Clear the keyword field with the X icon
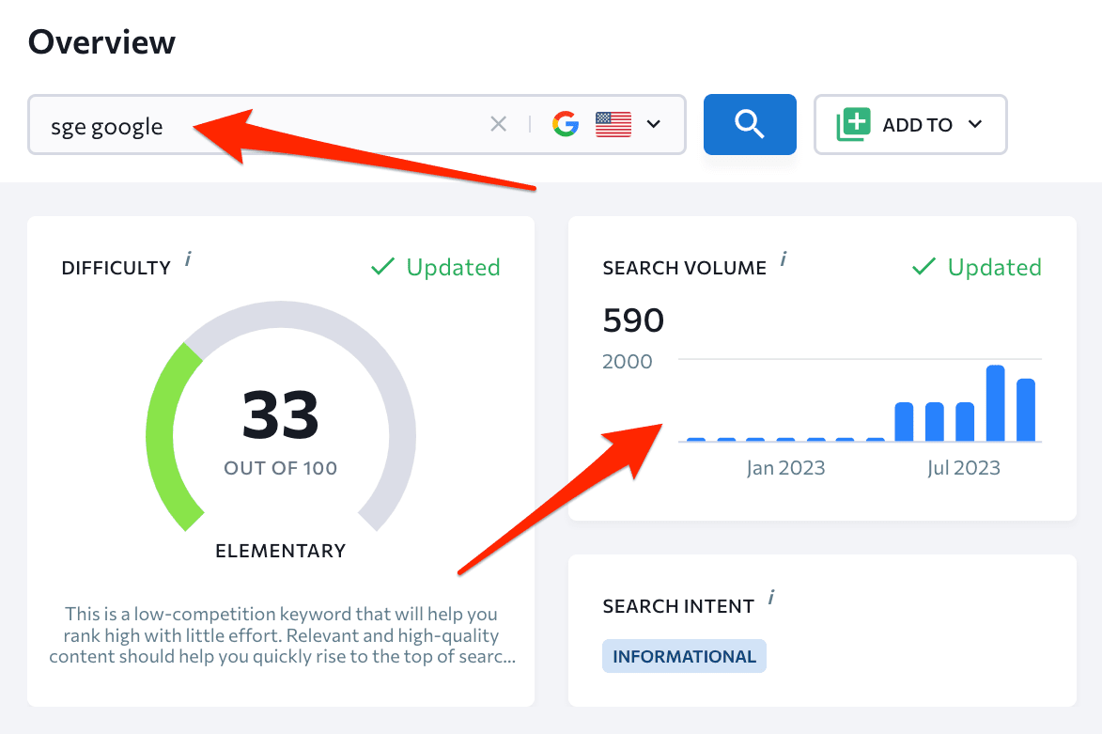The image size is (1102, 734). (498, 124)
